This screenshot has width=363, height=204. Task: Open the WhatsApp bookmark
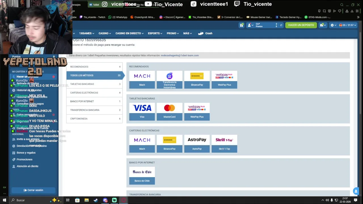[x=118, y=17]
